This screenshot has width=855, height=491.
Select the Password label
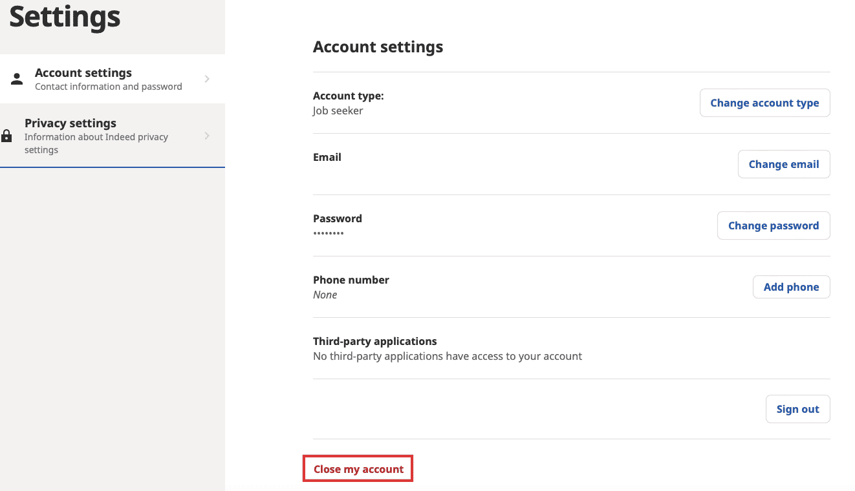click(x=338, y=218)
